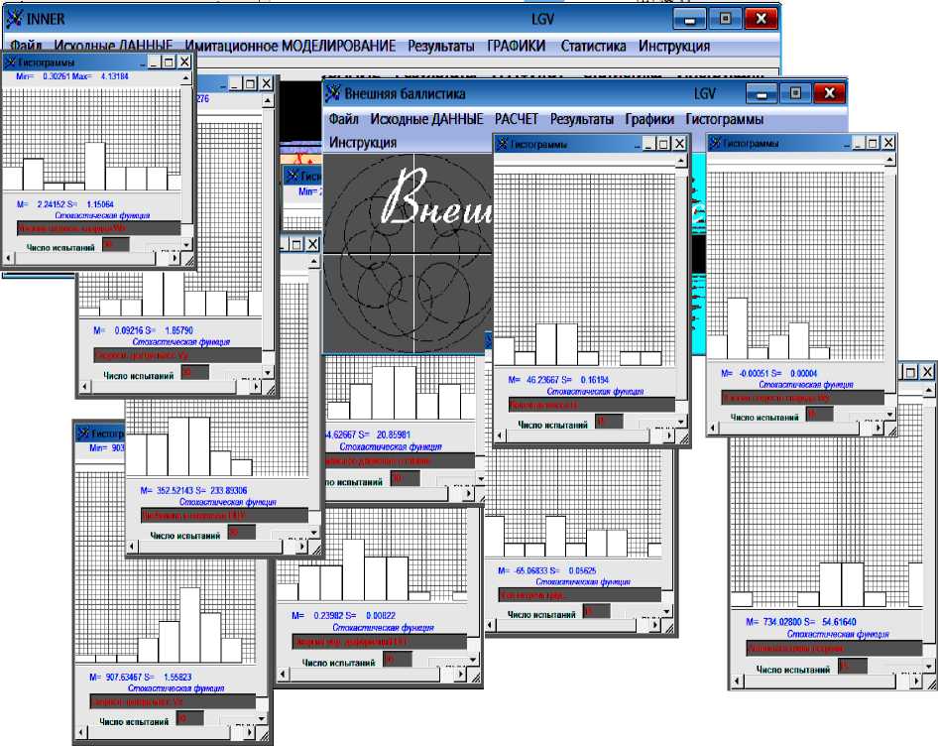Click scroll-right arrow in M=2.24152 histogram window

coord(175,258)
